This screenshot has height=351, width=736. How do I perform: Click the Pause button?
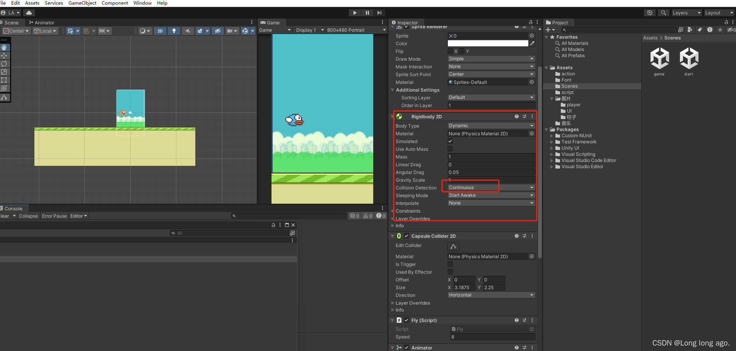click(x=367, y=13)
